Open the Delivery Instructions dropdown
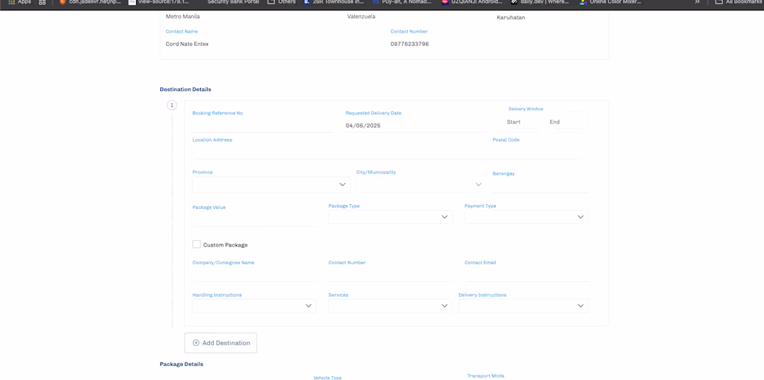Viewport: 764px width, 380px height. tap(523, 306)
